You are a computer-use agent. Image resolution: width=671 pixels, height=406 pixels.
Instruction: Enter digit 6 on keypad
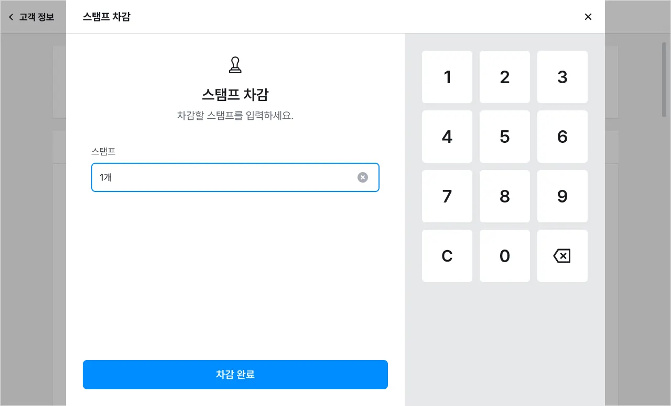click(562, 137)
